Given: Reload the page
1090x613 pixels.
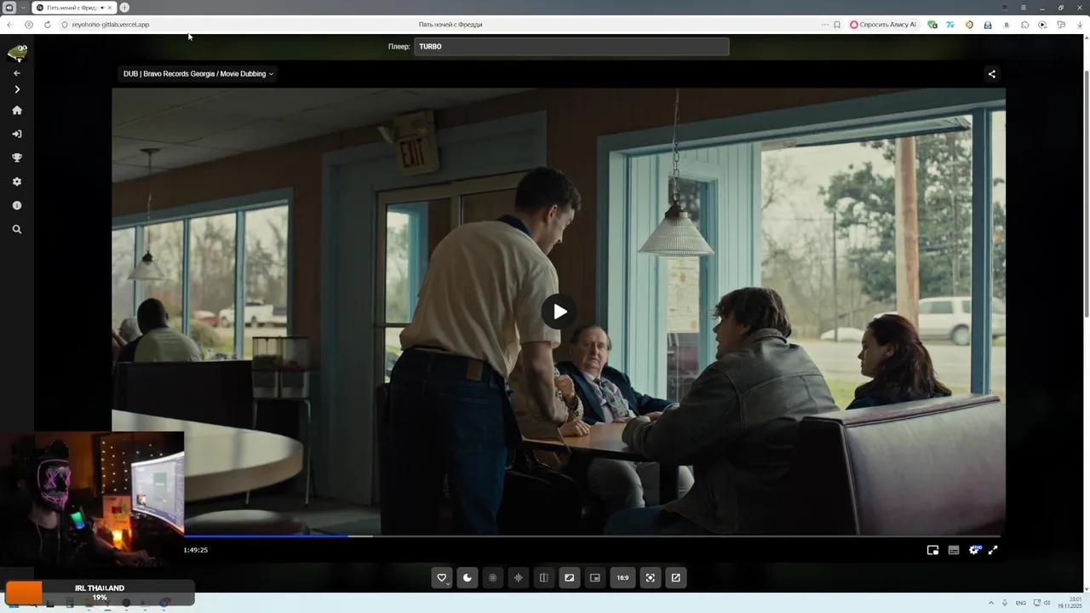Looking at the screenshot, I should point(47,25).
